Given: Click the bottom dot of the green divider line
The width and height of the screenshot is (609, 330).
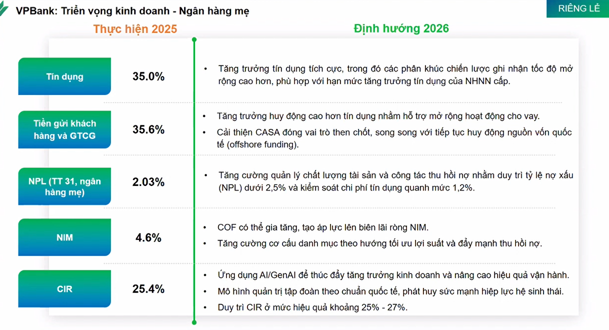Looking at the screenshot, I should click(194, 322).
